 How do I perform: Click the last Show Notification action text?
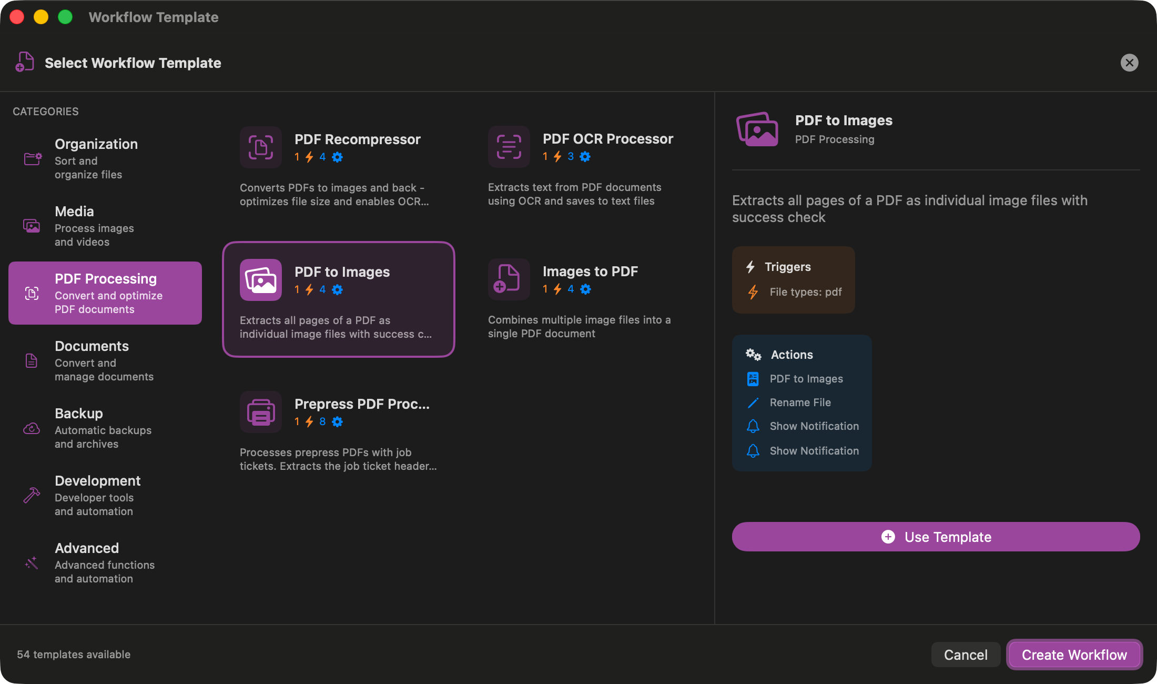tap(814, 451)
